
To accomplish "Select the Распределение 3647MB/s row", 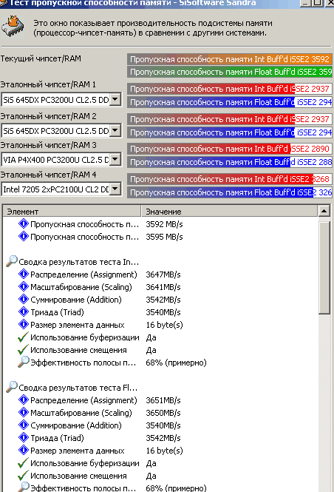I will 160,274.
